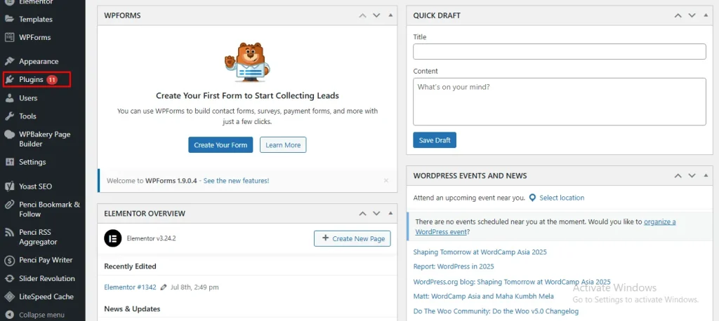Click the Settings sliders icon
This screenshot has width=719, height=321.
9,162
